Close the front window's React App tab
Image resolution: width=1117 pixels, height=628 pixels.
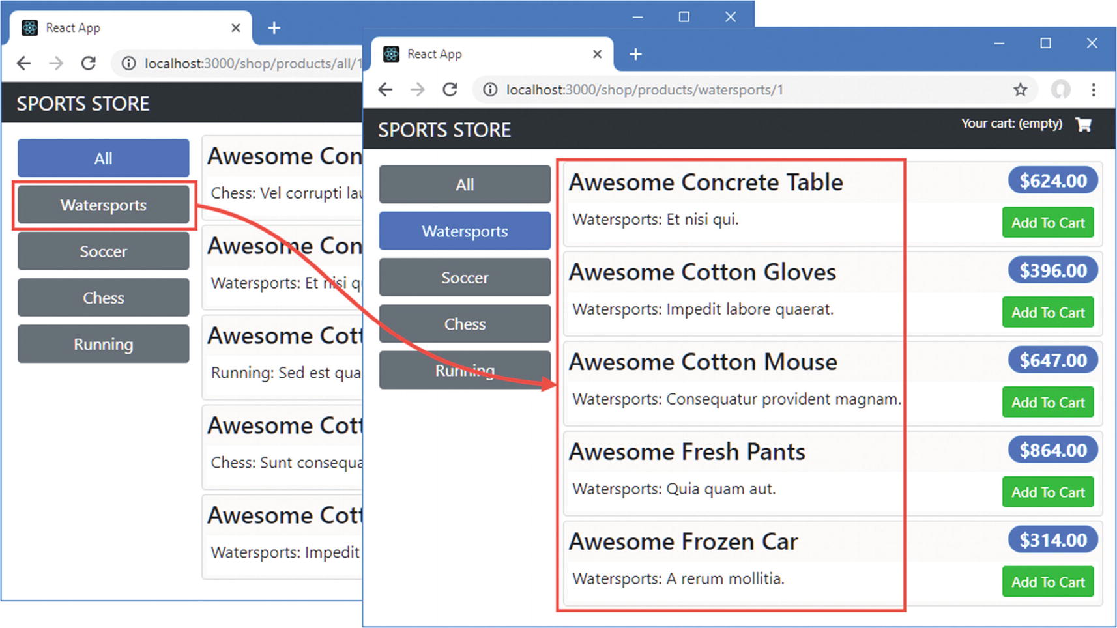(x=597, y=54)
